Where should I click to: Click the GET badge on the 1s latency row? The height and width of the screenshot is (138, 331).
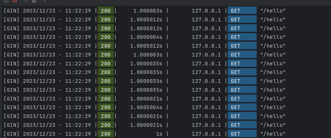point(242,134)
